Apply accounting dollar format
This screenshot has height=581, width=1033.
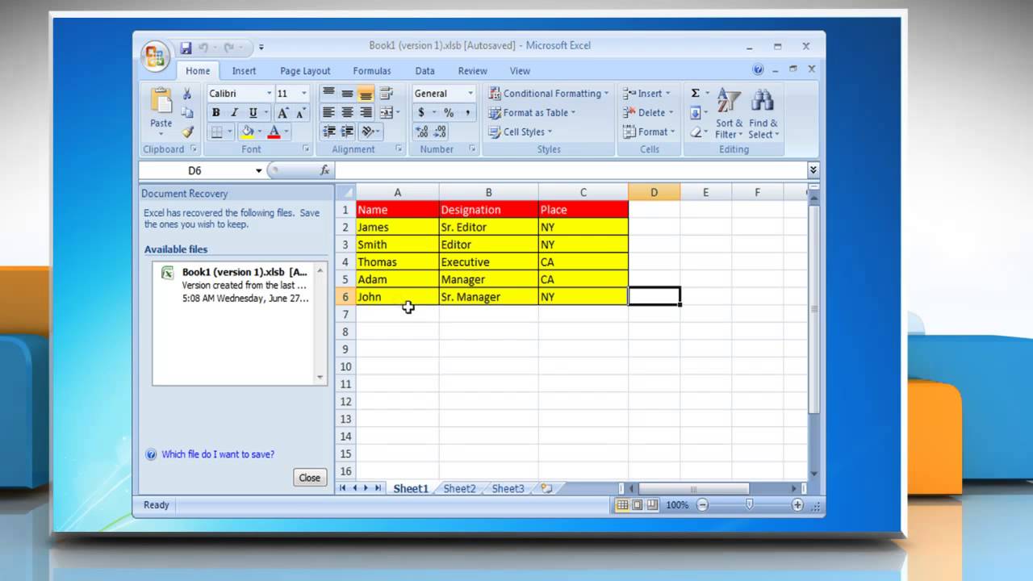pyautogui.click(x=421, y=113)
